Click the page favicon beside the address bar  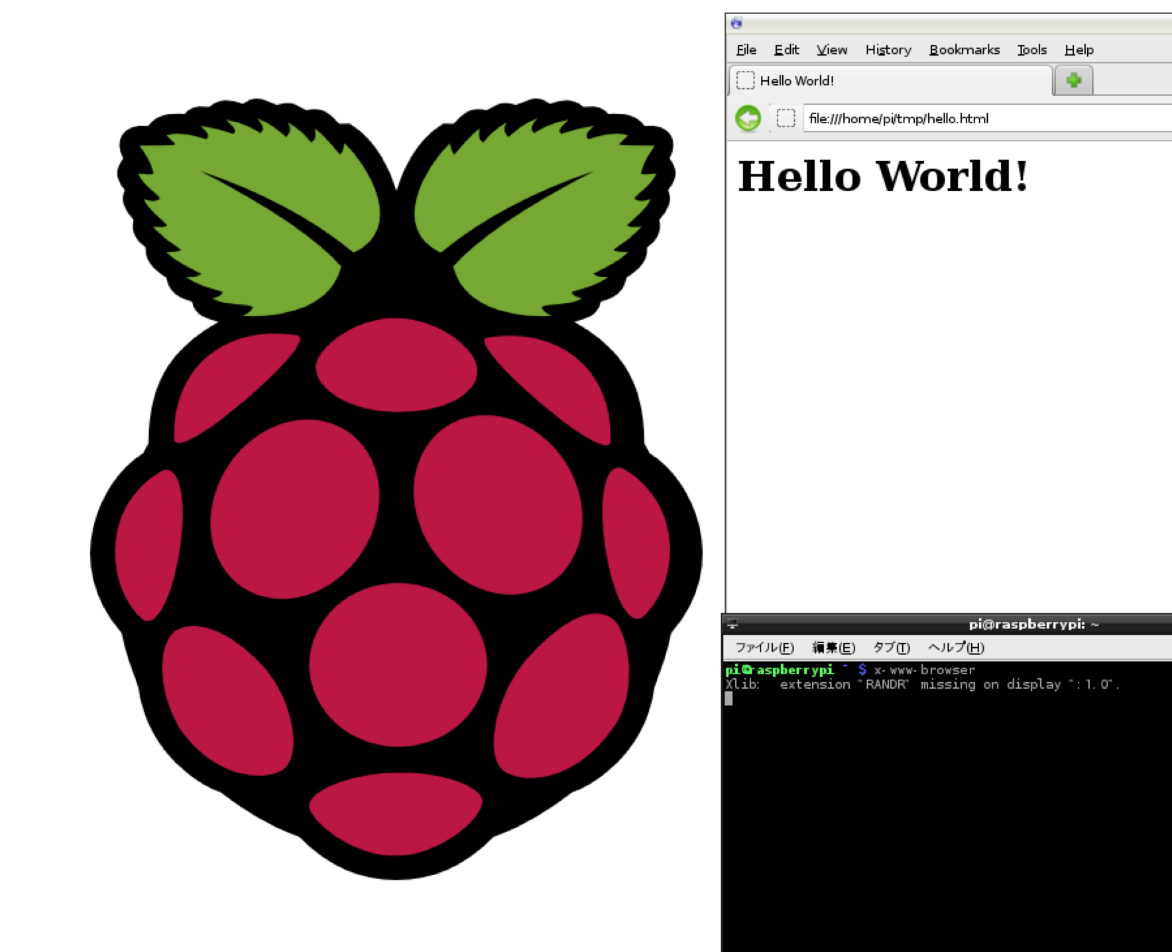(x=786, y=119)
